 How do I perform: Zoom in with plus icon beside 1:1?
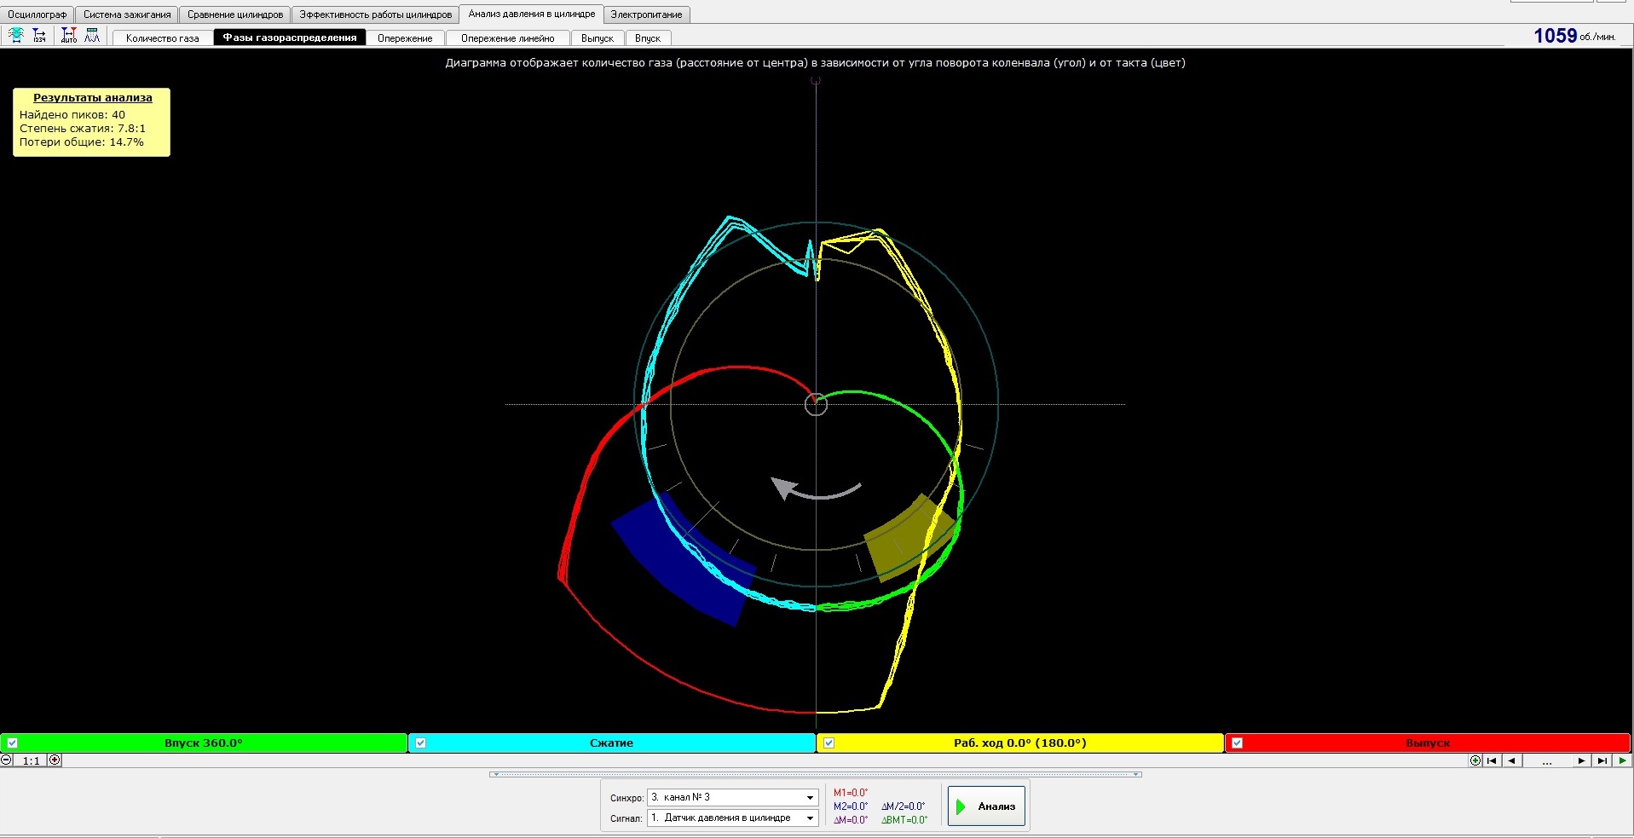click(55, 760)
